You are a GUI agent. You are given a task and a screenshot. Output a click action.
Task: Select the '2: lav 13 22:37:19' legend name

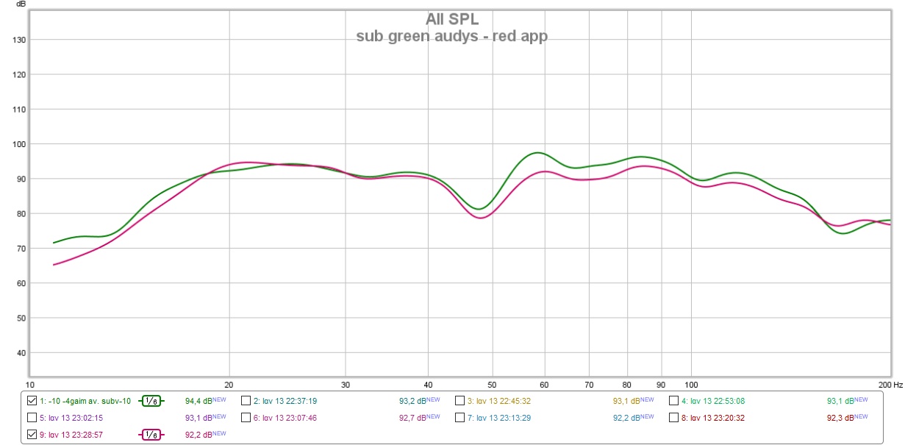(x=285, y=401)
